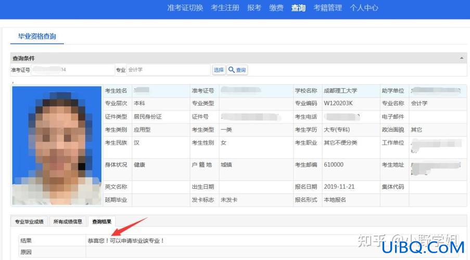
Task: Click the 查询条件 panel header
Action: tap(238, 58)
